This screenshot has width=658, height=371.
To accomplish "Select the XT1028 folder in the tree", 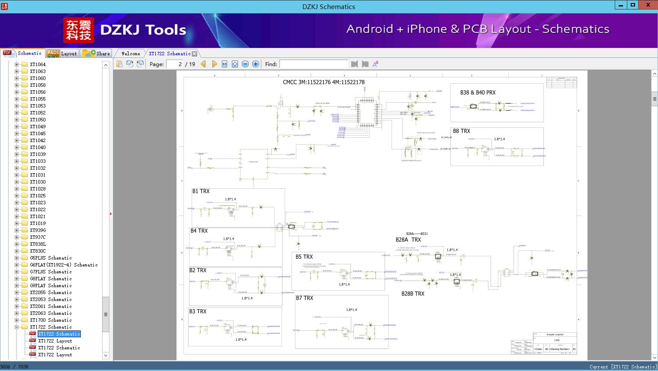I will click(x=38, y=189).
